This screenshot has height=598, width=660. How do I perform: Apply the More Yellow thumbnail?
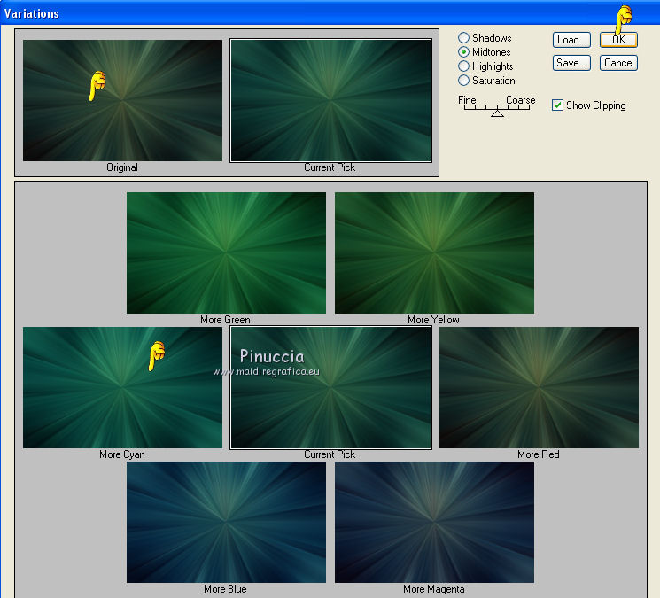pyautogui.click(x=434, y=252)
